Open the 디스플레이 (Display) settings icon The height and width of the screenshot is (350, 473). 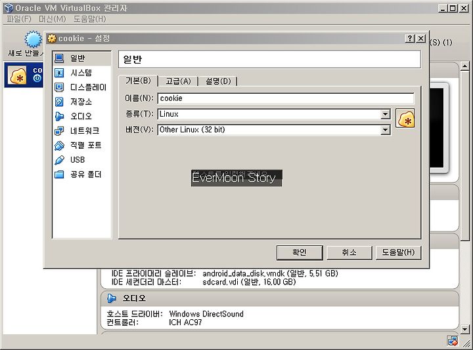(x=59, y=87)
